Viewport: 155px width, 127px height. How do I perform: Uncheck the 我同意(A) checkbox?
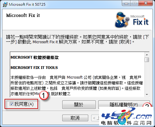(11, 104)
